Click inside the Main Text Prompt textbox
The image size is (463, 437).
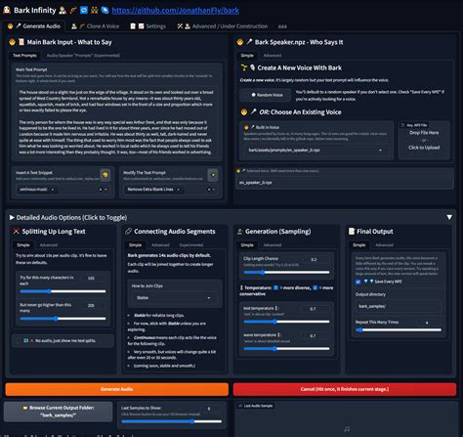click(116, 122)
